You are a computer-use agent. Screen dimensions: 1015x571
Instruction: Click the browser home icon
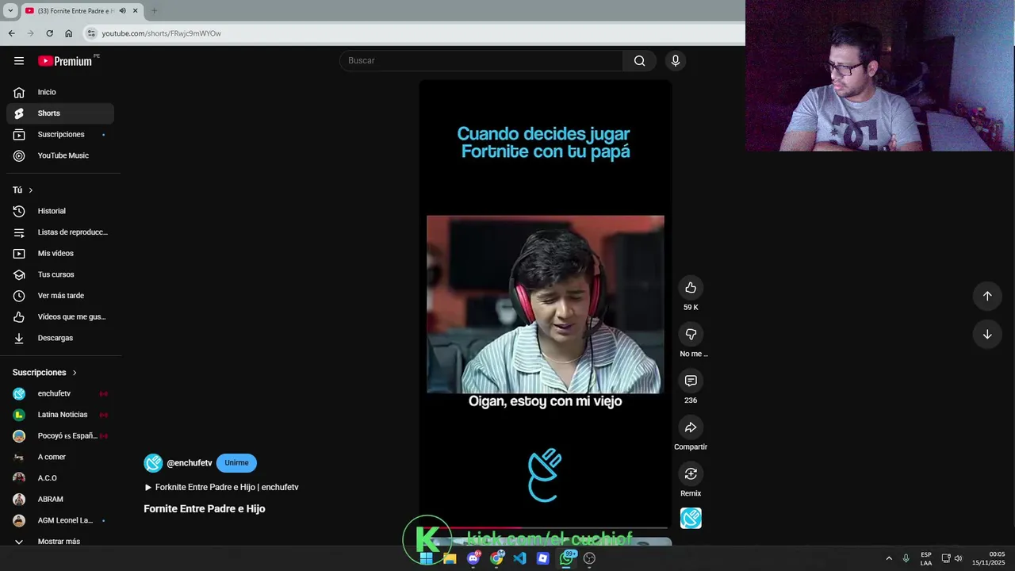pyautogui.click(x=68, y=33)
